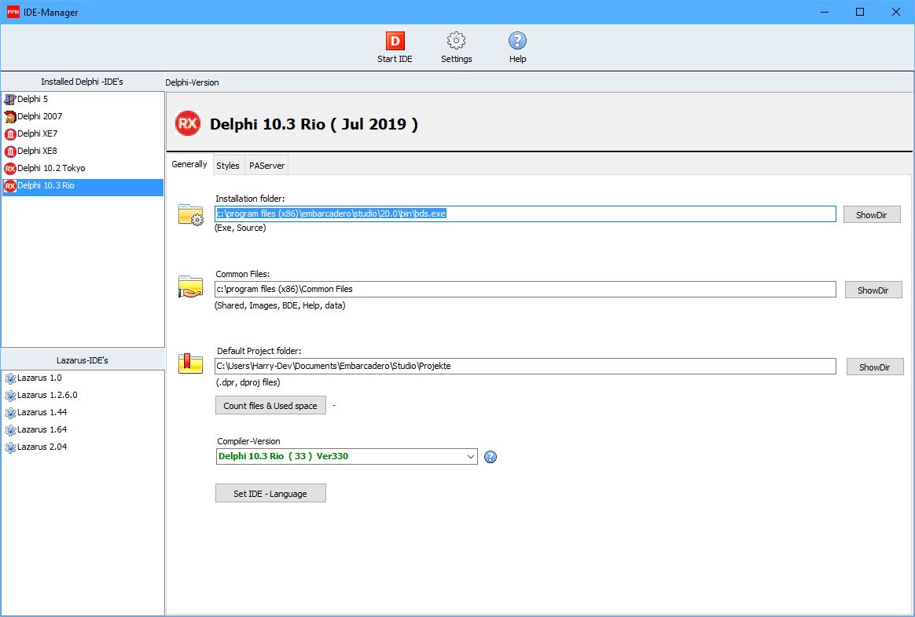Select Delphi XE8 in the list

tap(83, 151)
